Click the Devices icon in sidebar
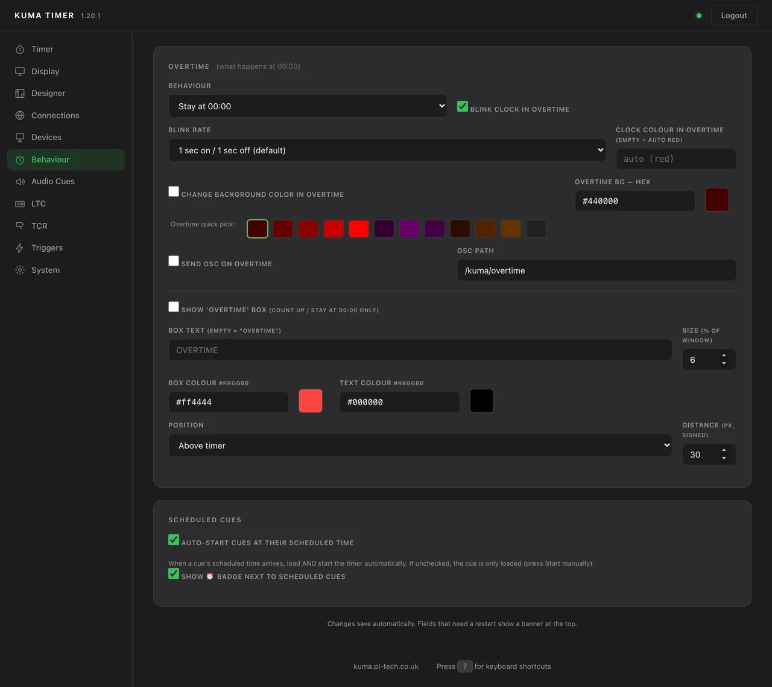772x687 pixels. click(20, 138)
